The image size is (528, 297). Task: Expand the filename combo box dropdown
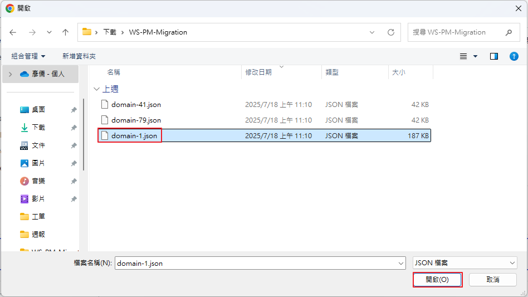coord(400,264)
